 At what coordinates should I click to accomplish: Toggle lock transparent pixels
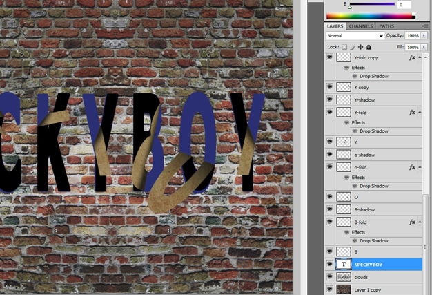[x=344, y=47]
